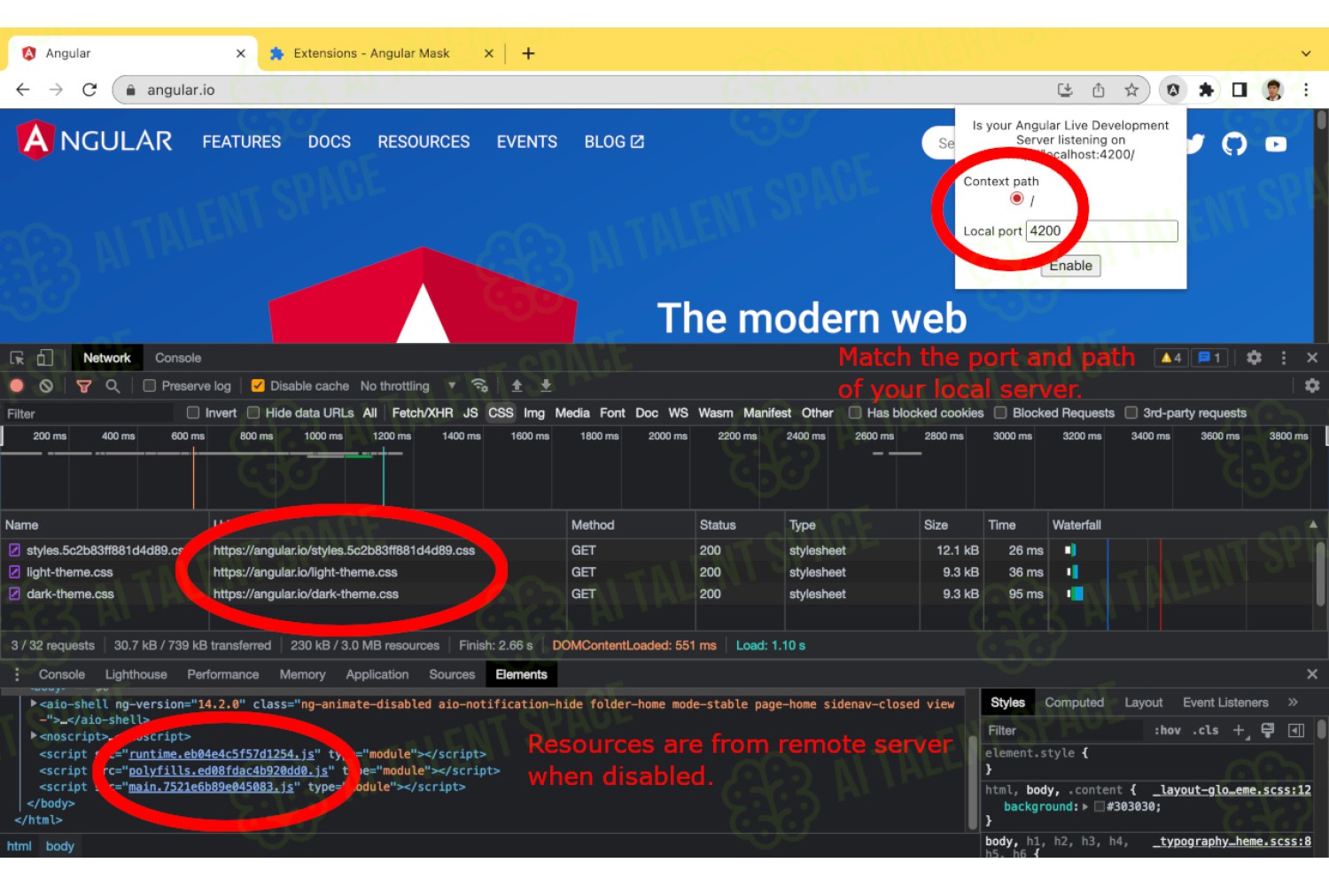Open the No throttling dropdown

(408, 385)
